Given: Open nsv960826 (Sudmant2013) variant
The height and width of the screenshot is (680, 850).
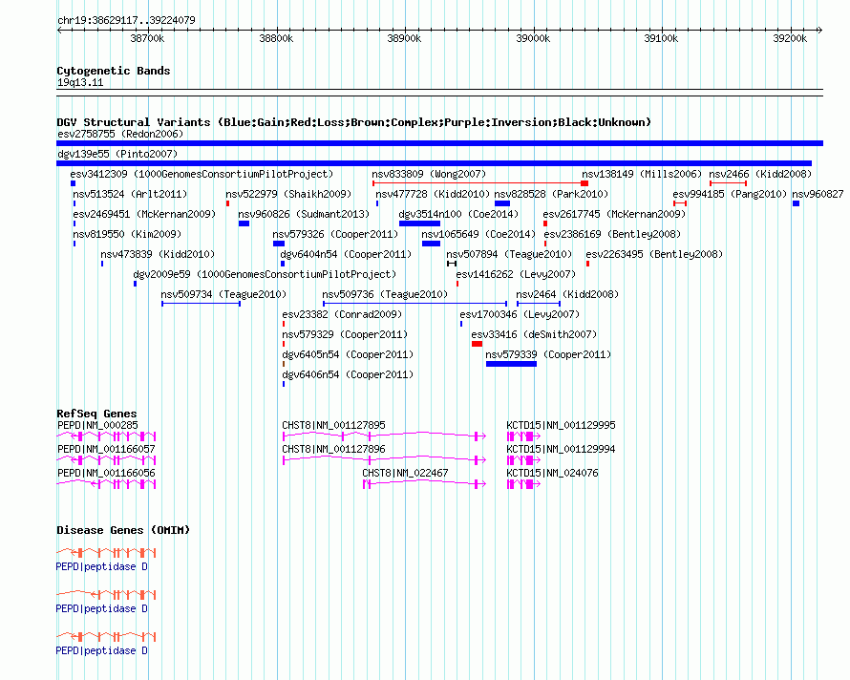Looking at the screenshot, I should (304, 214).
